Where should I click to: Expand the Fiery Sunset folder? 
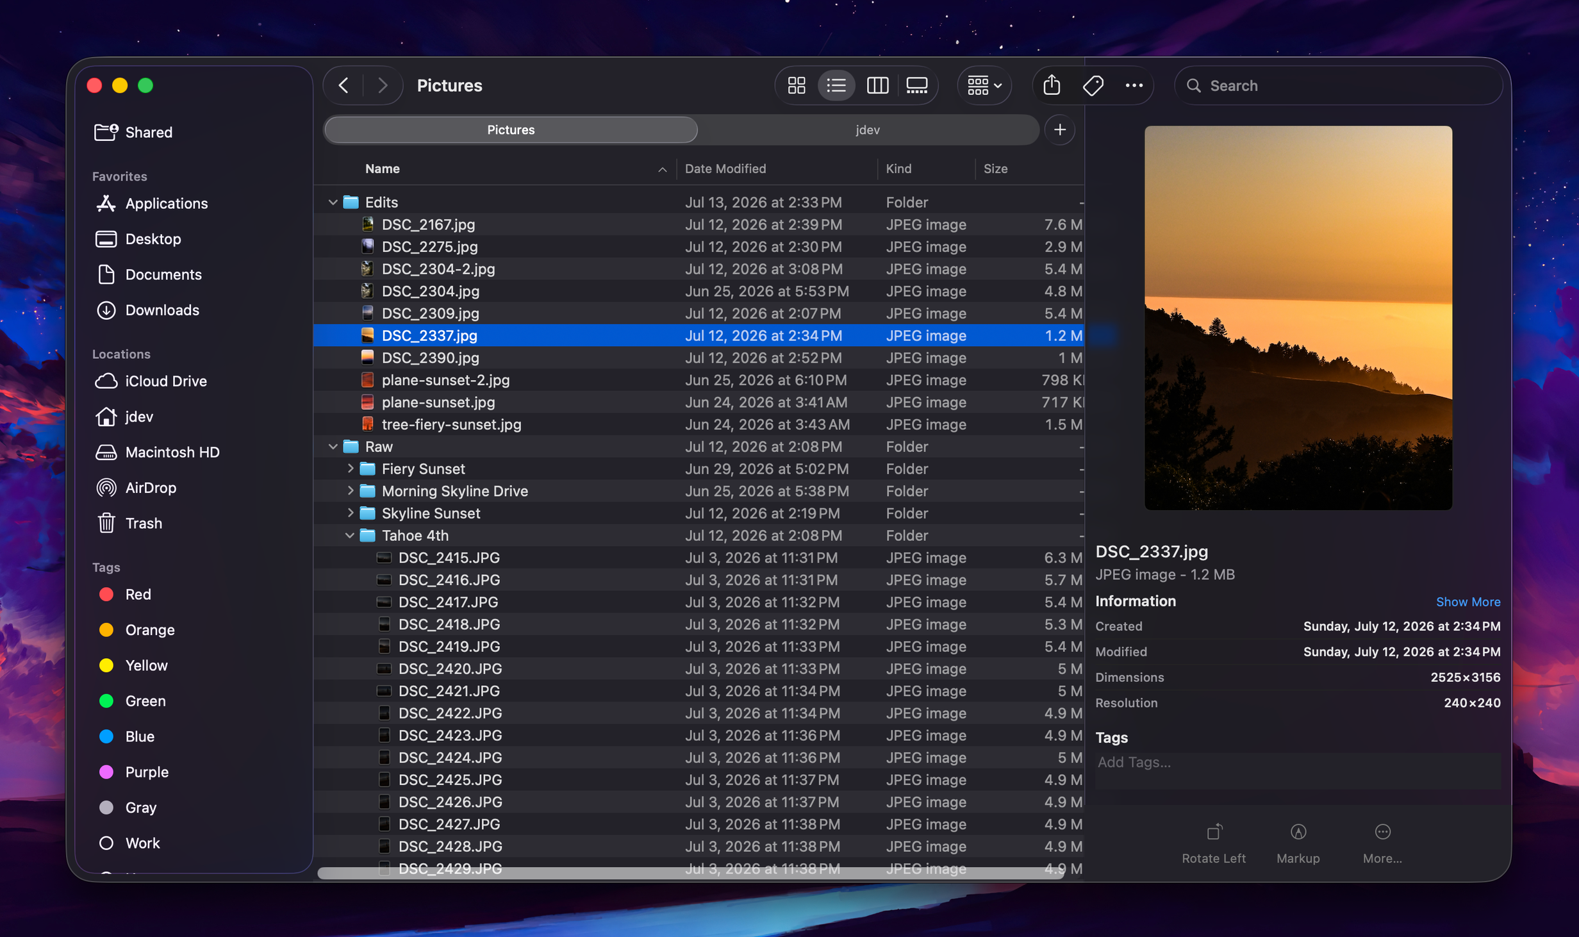point(350,468)
